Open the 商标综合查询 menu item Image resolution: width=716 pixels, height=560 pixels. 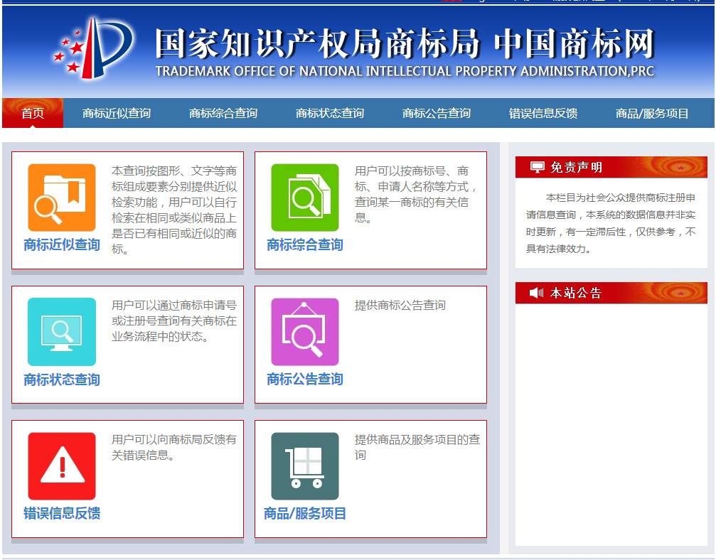[223, 112]
